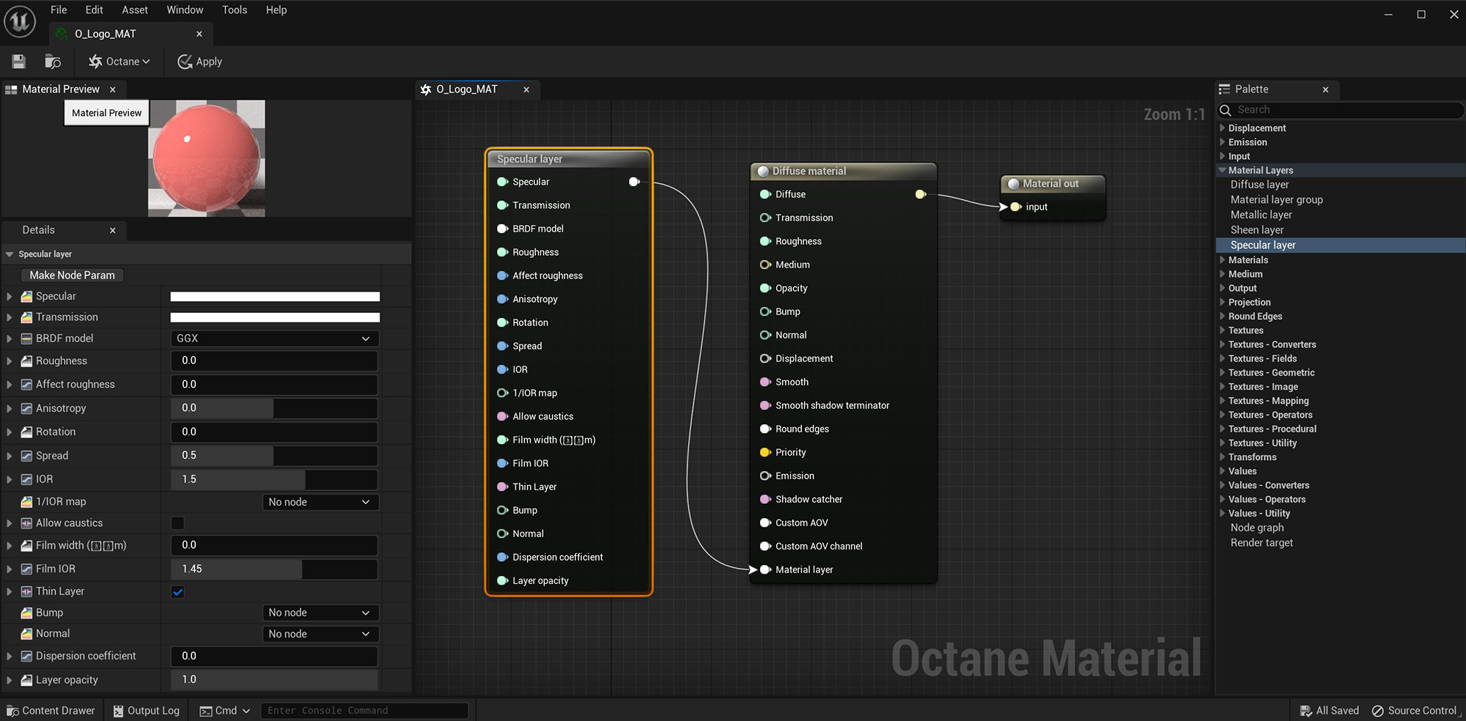This screenshot has height=721, width=1466.
Task: Click the BRDF model pin on Specular layer node
Action: [502, 229]
